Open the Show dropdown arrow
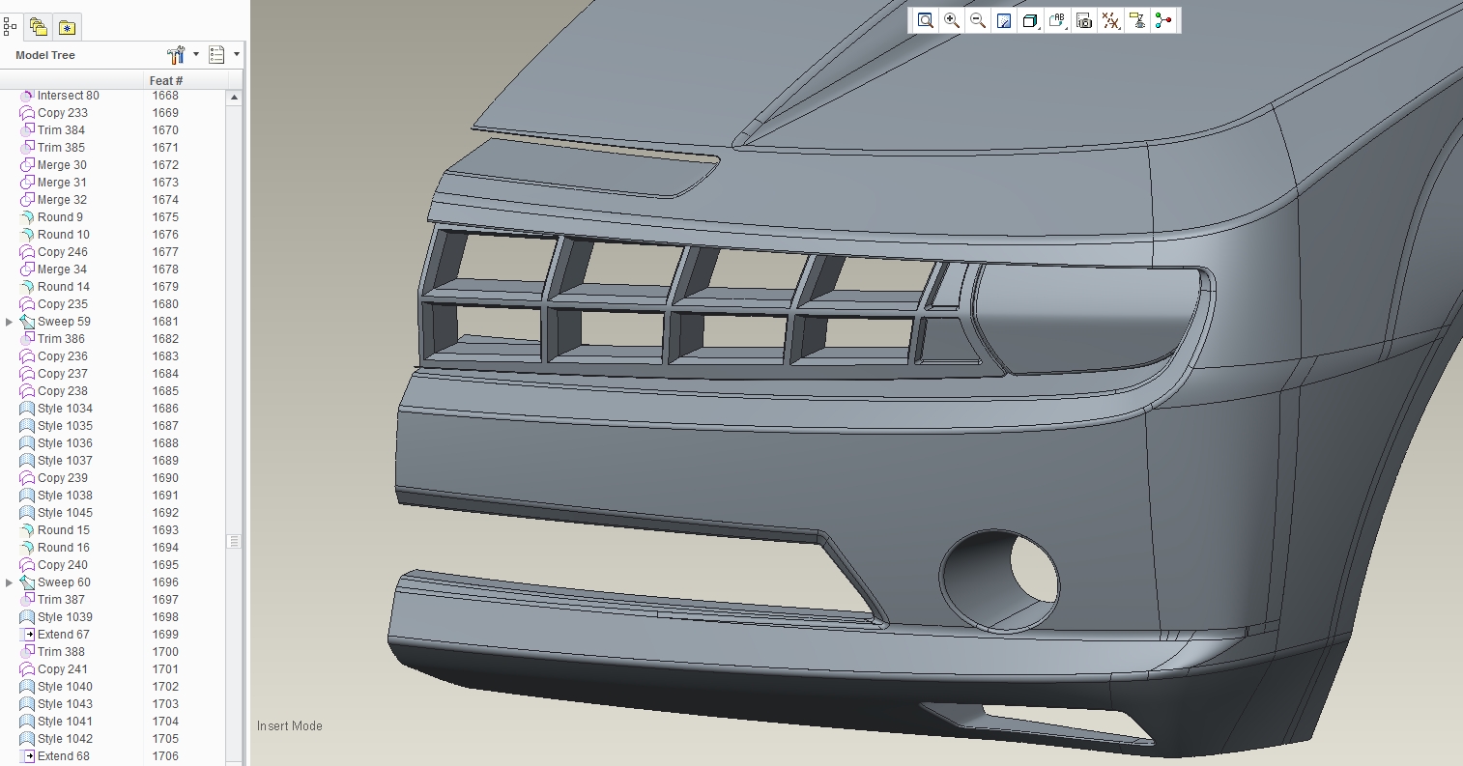This screenshot has height=766, width=1463. click(236, 55)
